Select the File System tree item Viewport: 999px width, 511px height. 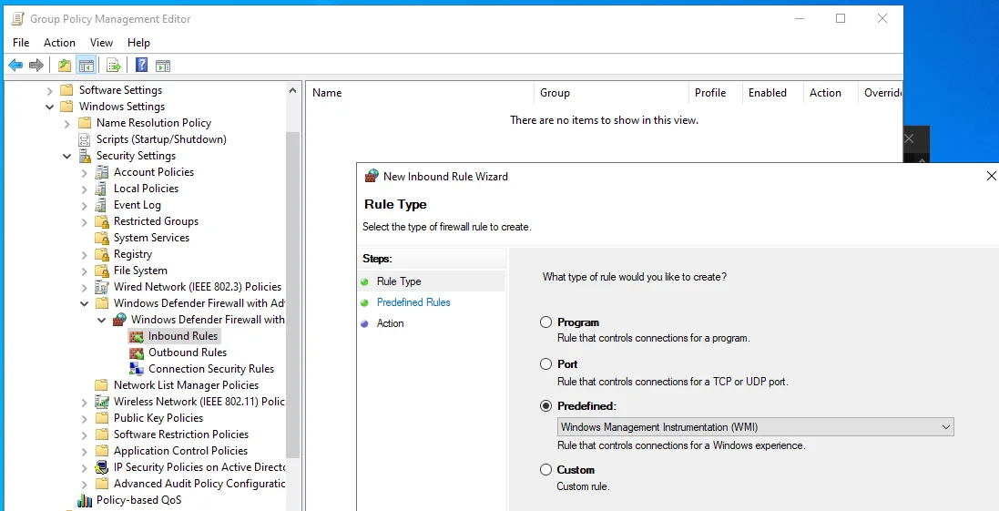[x=140, y=271]
